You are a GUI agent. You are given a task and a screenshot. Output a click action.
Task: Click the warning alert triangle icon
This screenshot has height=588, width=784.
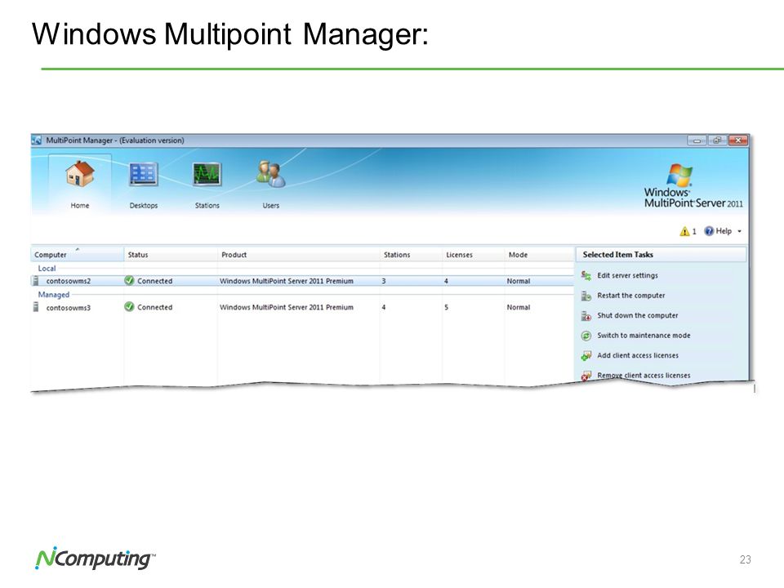point(684,231)
